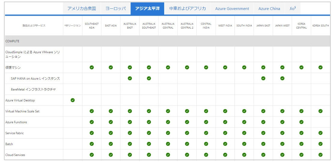335x162 pixels.
Task: Click the JAPAN EAST column header
Action: [x=263, y=26]
